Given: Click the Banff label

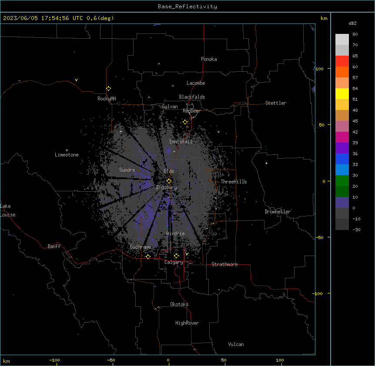Looking at the screenshot, I should coord(54,246).
